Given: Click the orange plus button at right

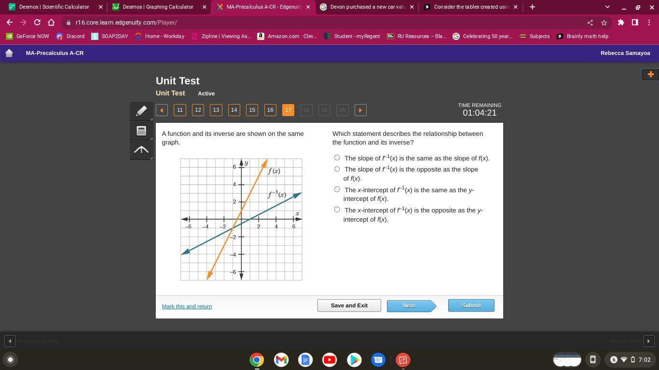Looking at the screenshot, I should (x=650, y=74).
